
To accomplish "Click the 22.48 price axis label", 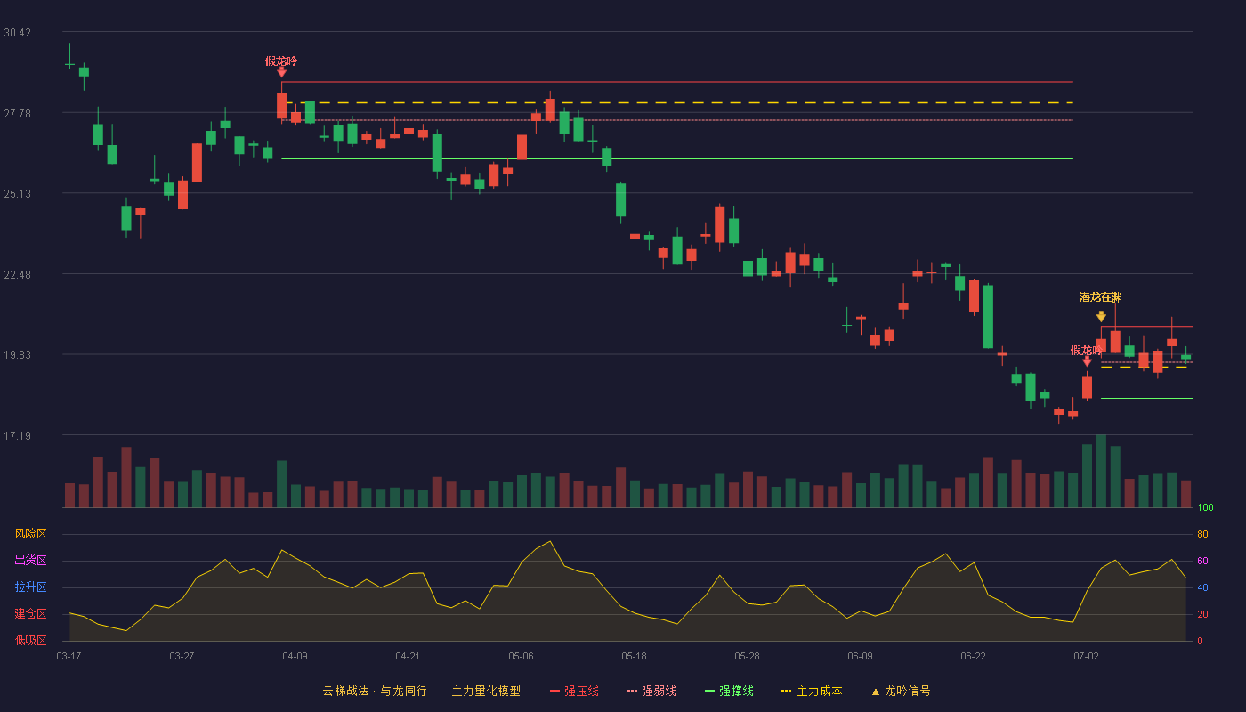I will point(17,274).
